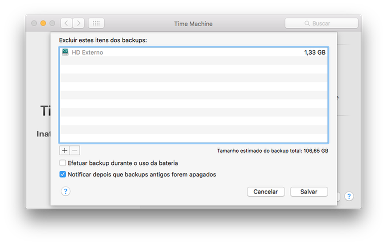Minimize the window with the yellow button
This screenshot has width=387, height=245.
point(43,23)
